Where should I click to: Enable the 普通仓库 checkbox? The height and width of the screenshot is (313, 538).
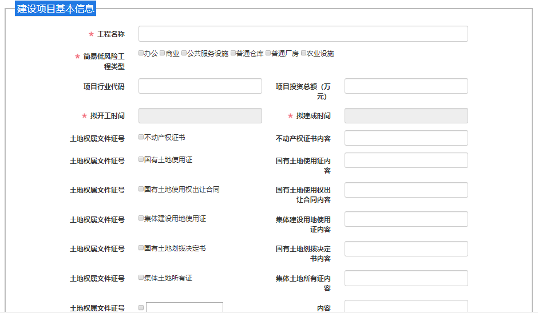click(234, 53)
